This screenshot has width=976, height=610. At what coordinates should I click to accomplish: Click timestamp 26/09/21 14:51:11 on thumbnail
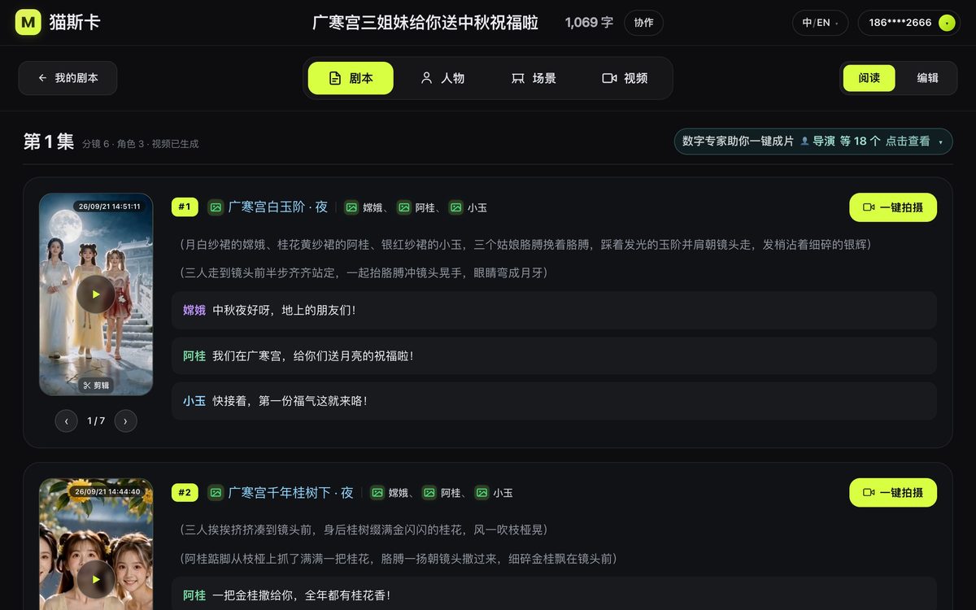coord(109,207)
